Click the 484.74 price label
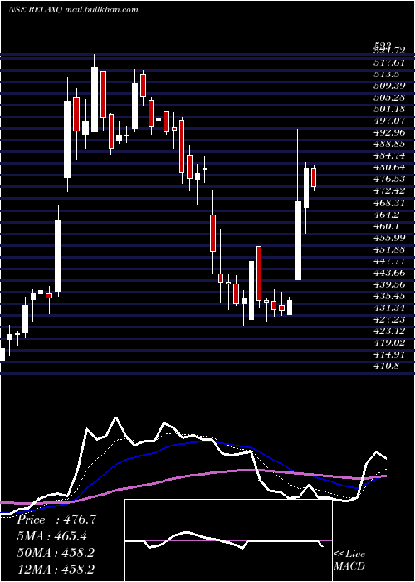 [x=389, y=156]
